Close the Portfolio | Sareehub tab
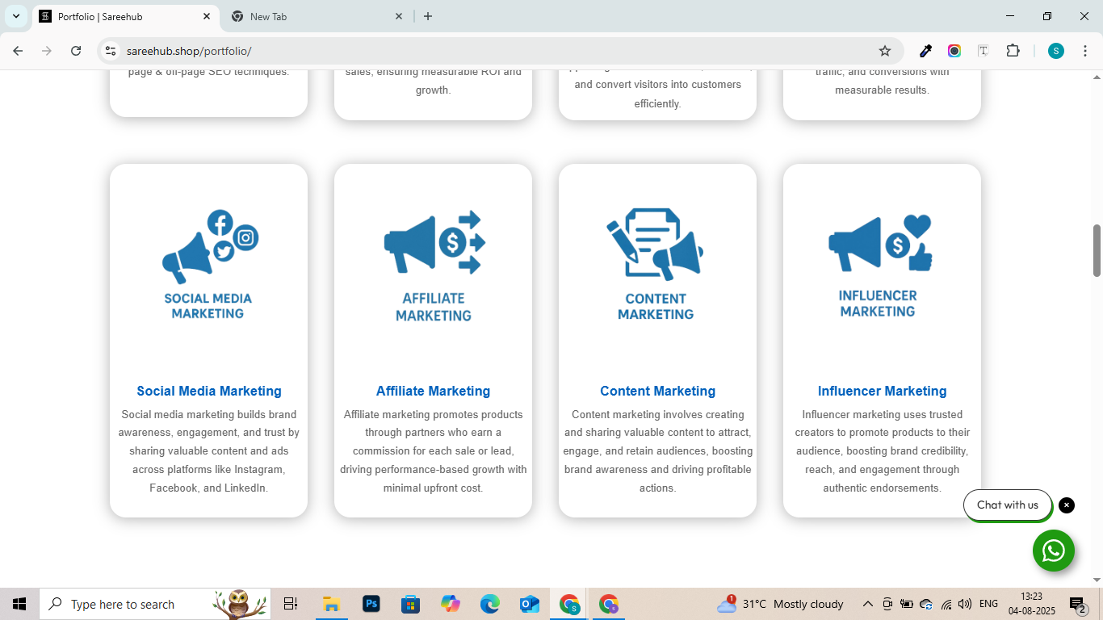 point(207,16)
